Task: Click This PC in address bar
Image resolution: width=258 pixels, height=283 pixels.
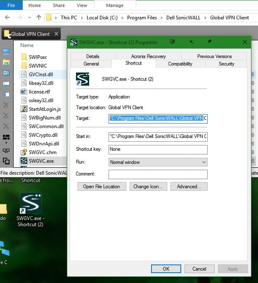Action: click(69, 18)
